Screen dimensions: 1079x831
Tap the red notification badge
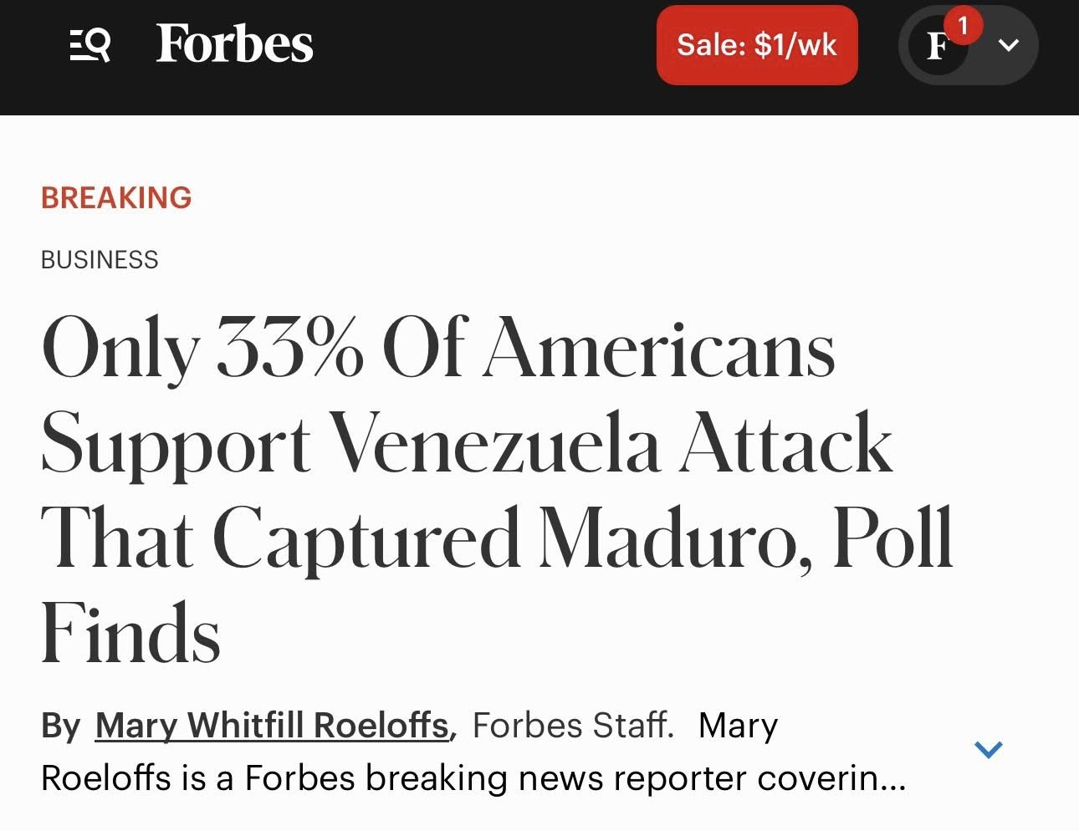[x=963, y=26]
